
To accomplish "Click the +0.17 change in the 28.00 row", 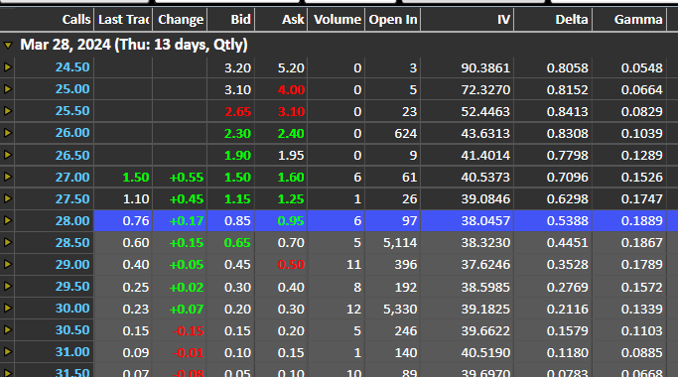I will point(187,221).
